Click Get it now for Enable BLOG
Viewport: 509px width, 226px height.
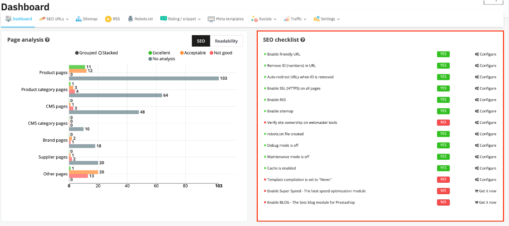tap(486, 202)
